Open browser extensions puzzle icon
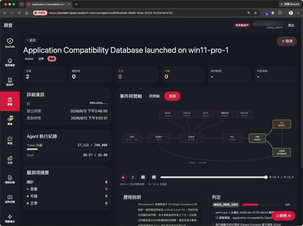The width and height of the screenshot is (303, 226). pos(280,13)
